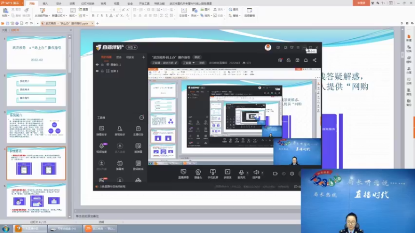This screenshot has height=233, width=415.
Task: Toggle Strikethrough S in WPS ribbon
Action: (106, 16)
